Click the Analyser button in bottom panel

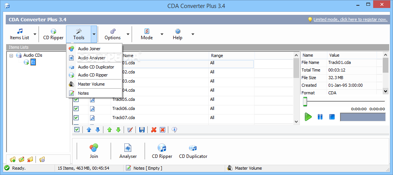pos(128,151)
